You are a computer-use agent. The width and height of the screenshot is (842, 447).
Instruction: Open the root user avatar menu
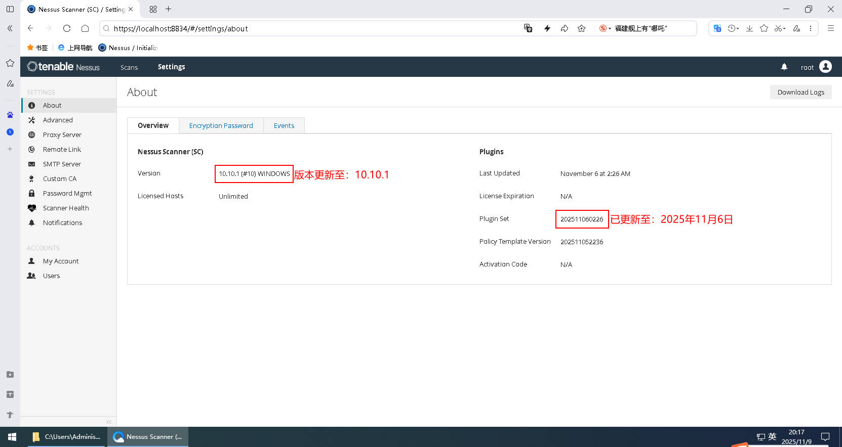825,67
